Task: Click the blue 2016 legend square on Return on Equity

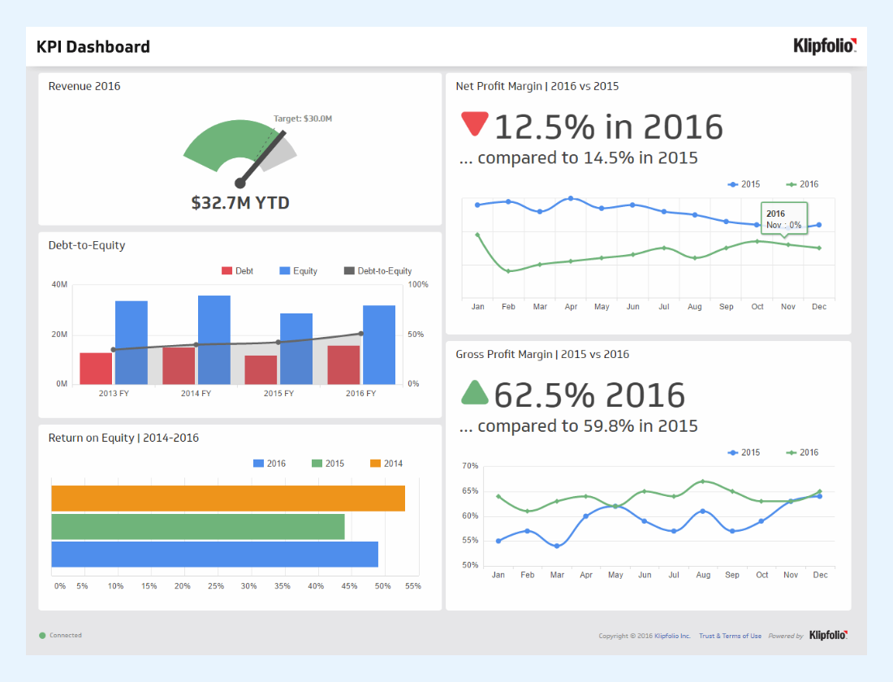Action: click(257, 463)
